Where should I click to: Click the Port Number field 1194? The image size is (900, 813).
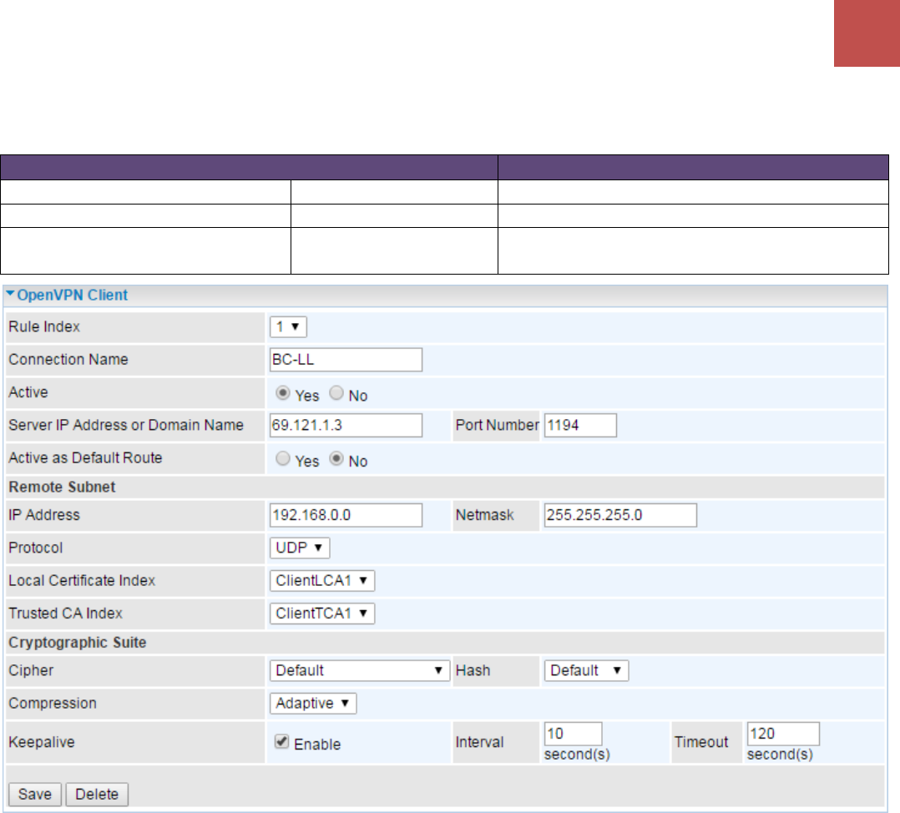[x=580, y=425]
